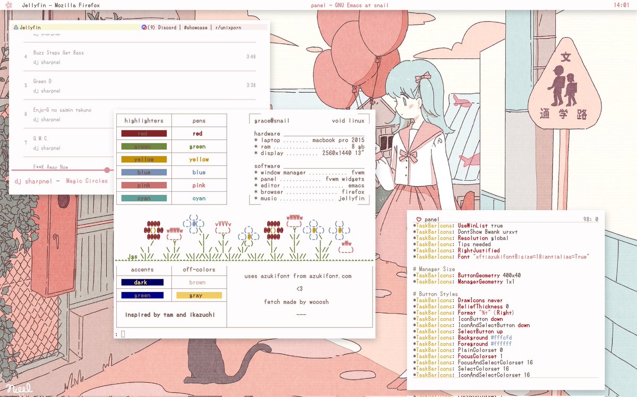
Task: Click the pink highlighter swatch
Action: click(144, 186)
